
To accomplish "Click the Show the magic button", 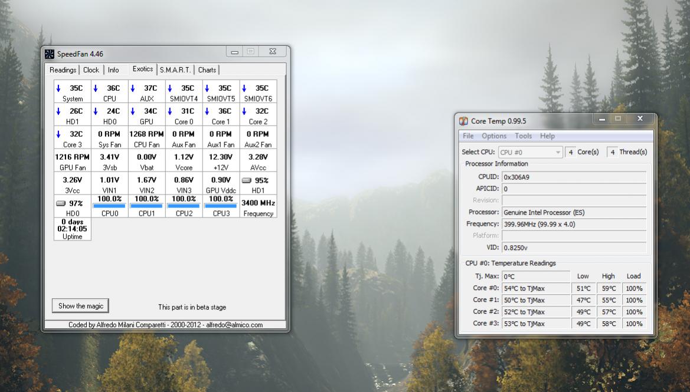I will coord(80,306).
